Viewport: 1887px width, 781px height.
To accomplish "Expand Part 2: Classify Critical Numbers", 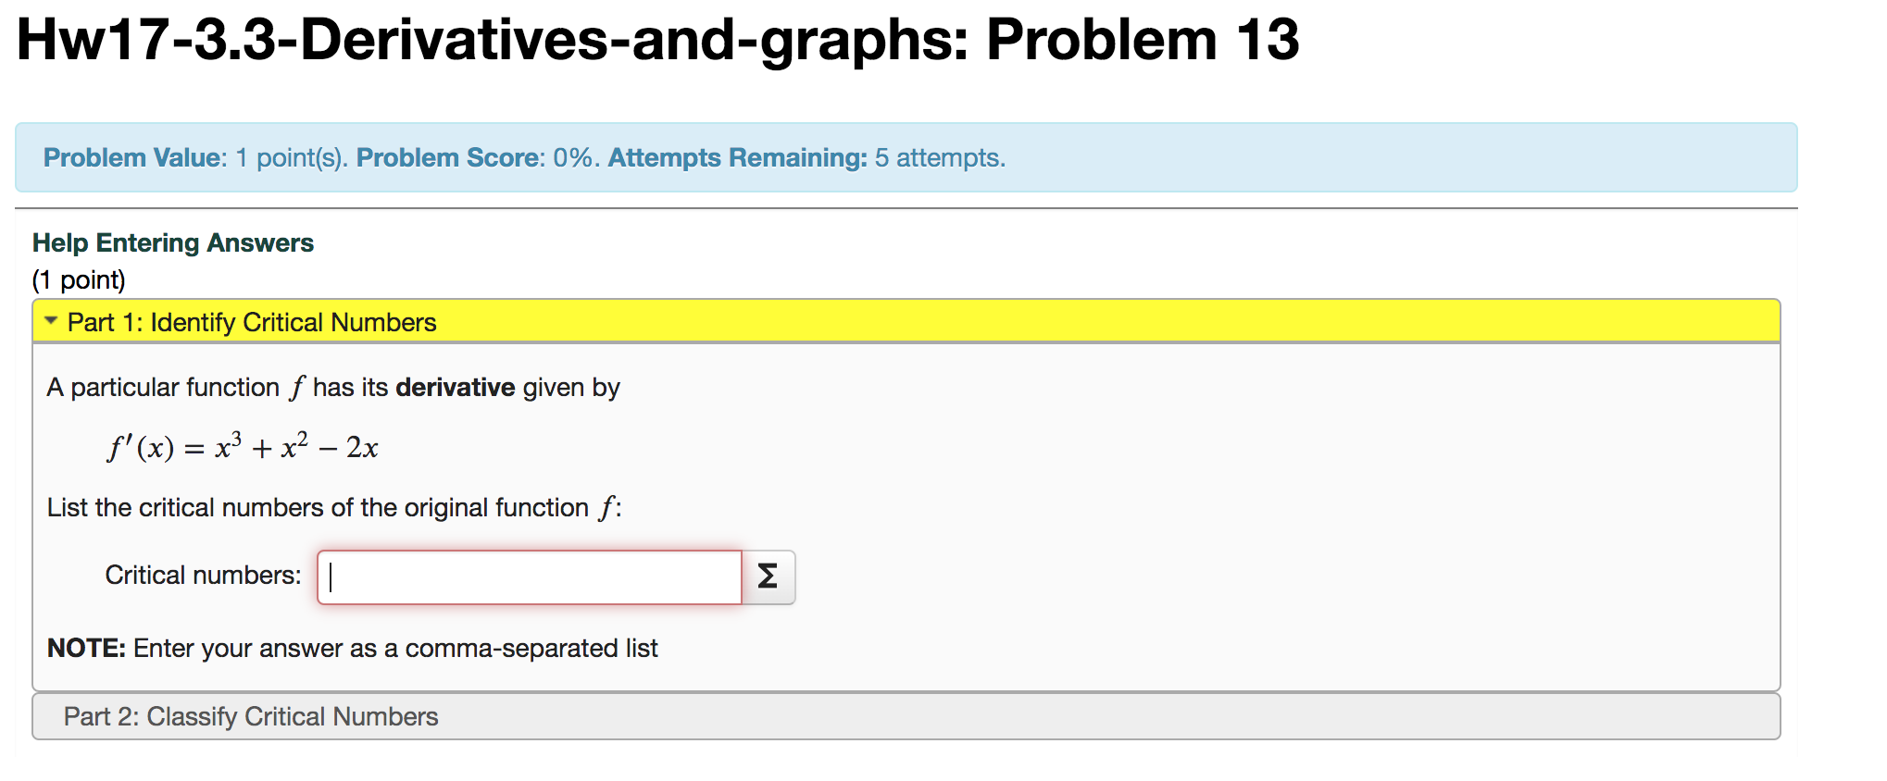I will 251,715.
